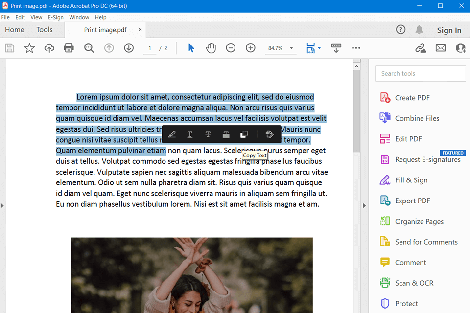Screen dimensions: 470x313
Task: Send file by email envelope icon
Action: pos(441,48)
